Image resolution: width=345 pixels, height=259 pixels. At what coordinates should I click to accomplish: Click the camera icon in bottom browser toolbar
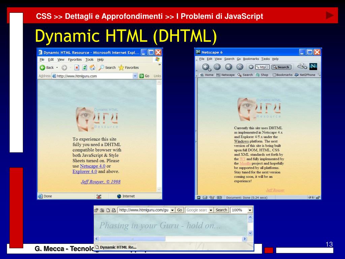point(102,210)
